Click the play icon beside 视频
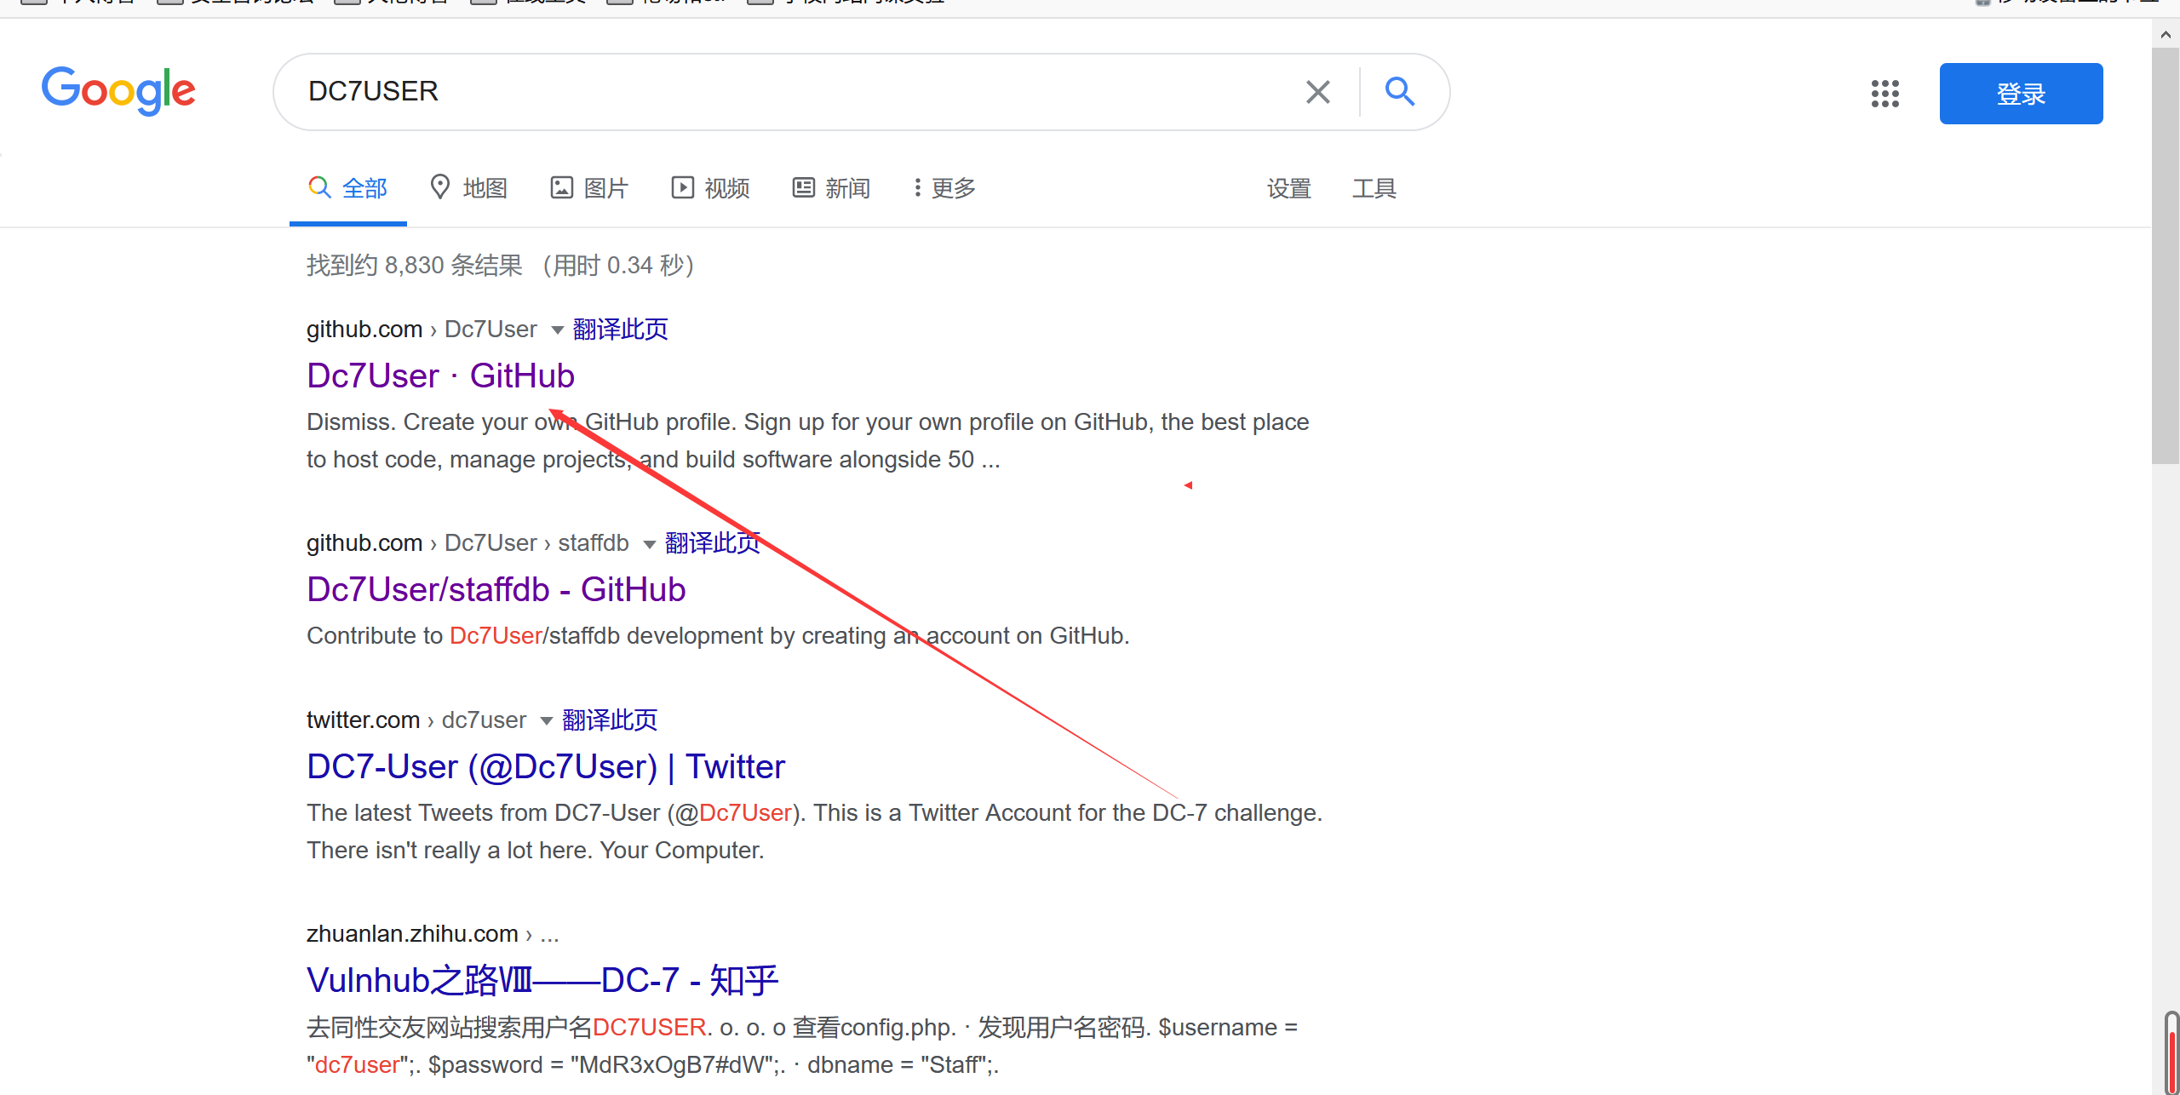This screenshot has width=2180, height=1095. click(682, 187)
